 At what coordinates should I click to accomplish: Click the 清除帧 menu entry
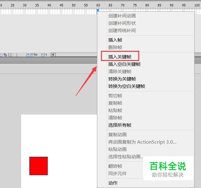click(115, 118)
